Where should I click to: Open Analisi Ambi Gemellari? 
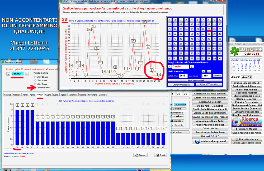(210, 102)
